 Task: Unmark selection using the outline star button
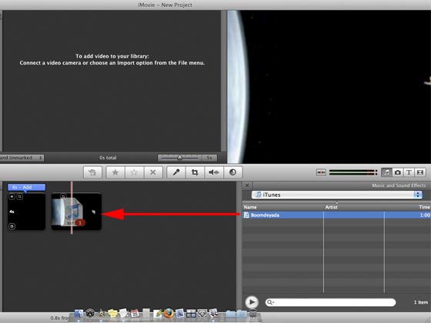click(134, 172)
